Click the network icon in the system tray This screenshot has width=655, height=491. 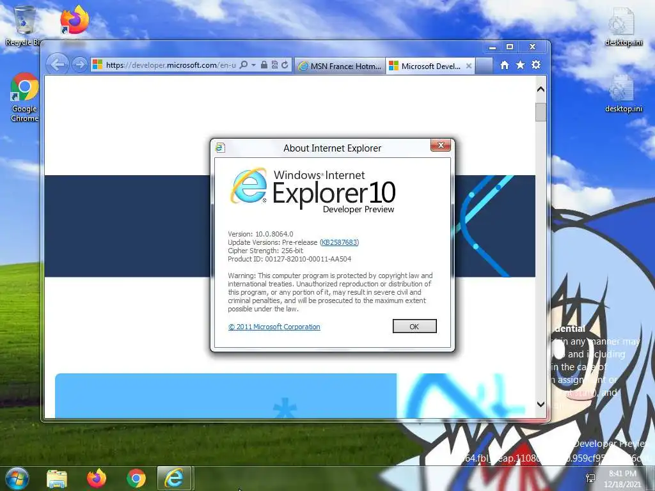pos(590,478)
